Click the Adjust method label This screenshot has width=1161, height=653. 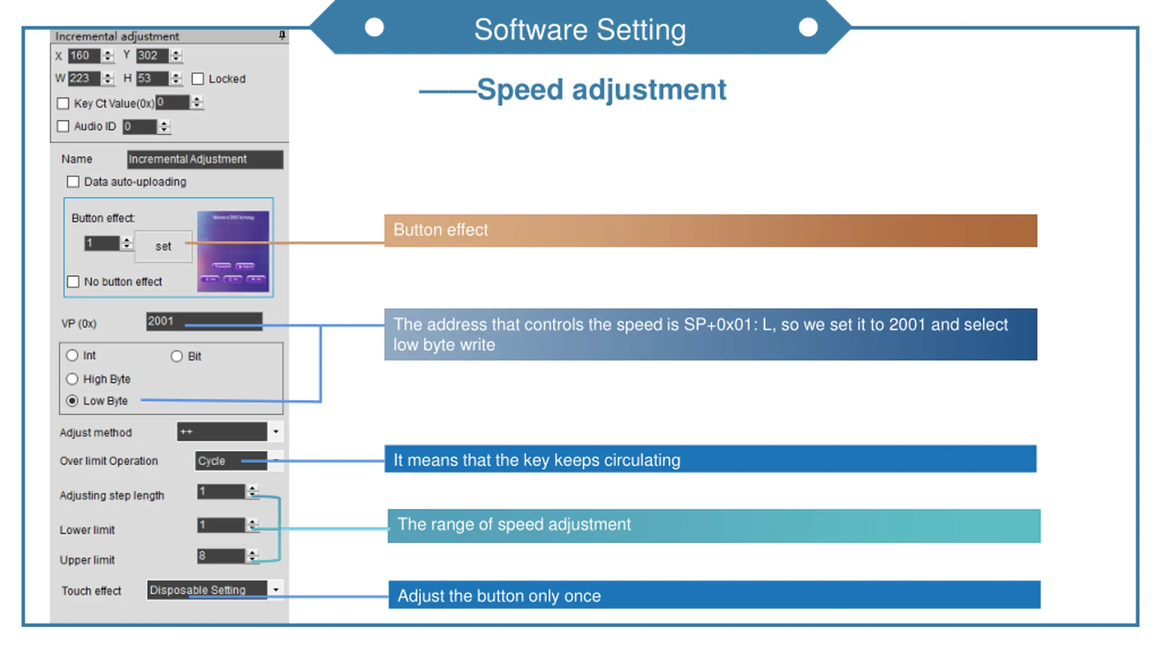96,433
